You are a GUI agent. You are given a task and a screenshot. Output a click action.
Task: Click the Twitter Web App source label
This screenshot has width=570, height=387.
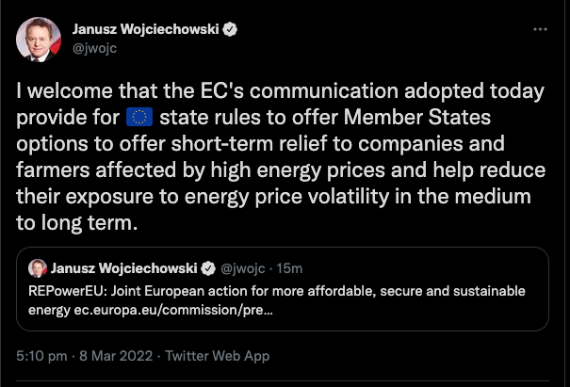coord(218,356)
